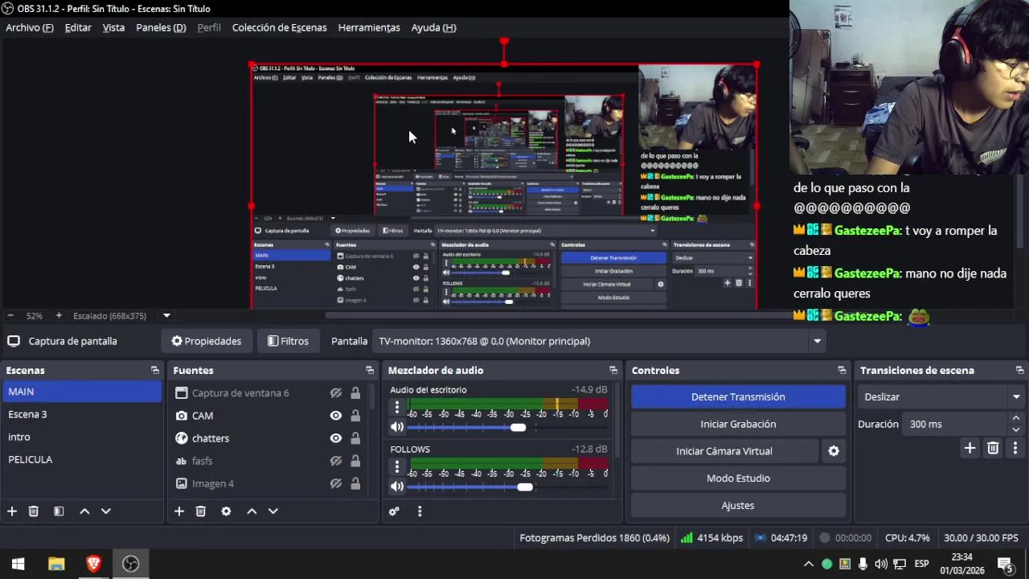The image size is (1029, 579).
Task: Delete the selected source in Fuentes
Action: coord(201,511)
